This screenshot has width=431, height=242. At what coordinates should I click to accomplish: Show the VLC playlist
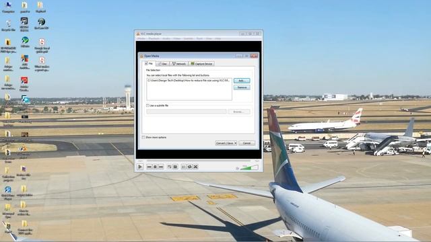184,167
